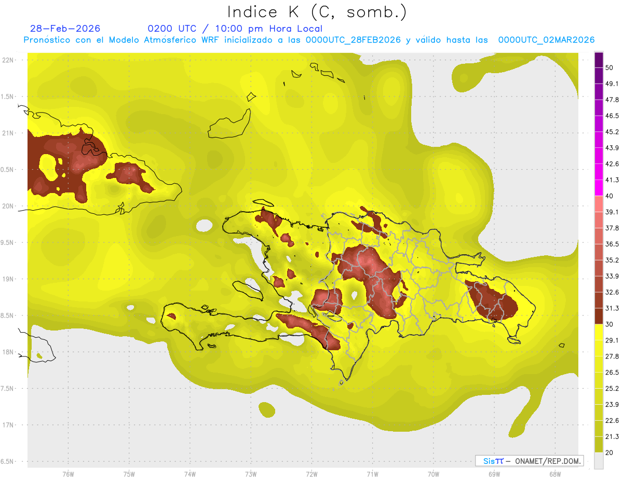Click the "22N" latitude label
Viewport: 623px width, 481px height.
point(9,60)
